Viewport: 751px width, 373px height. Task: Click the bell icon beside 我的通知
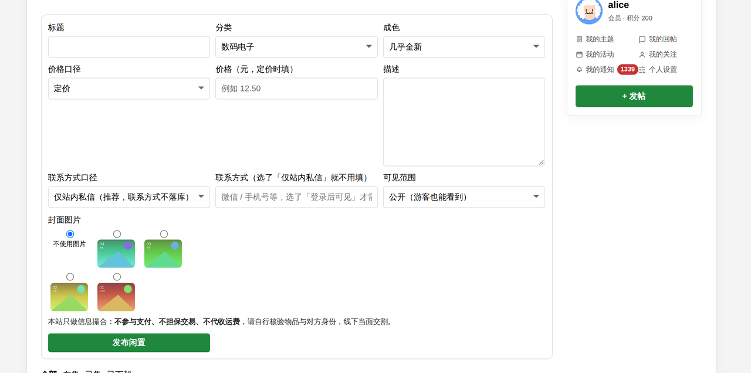click(x=579, y=70)
